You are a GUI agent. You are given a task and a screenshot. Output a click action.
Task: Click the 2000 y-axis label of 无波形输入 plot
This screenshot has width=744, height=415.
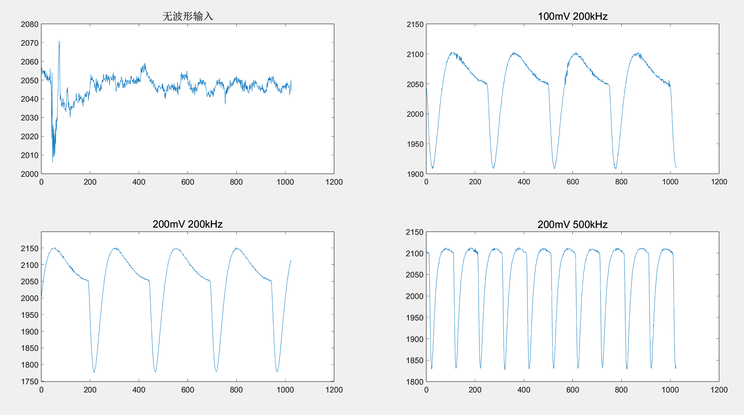29,174
